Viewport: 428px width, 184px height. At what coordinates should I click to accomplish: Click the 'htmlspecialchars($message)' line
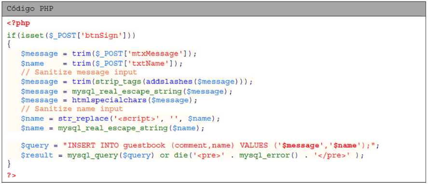point(109,100)
